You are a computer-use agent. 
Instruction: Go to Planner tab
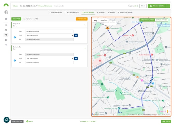tap(101, 12)
